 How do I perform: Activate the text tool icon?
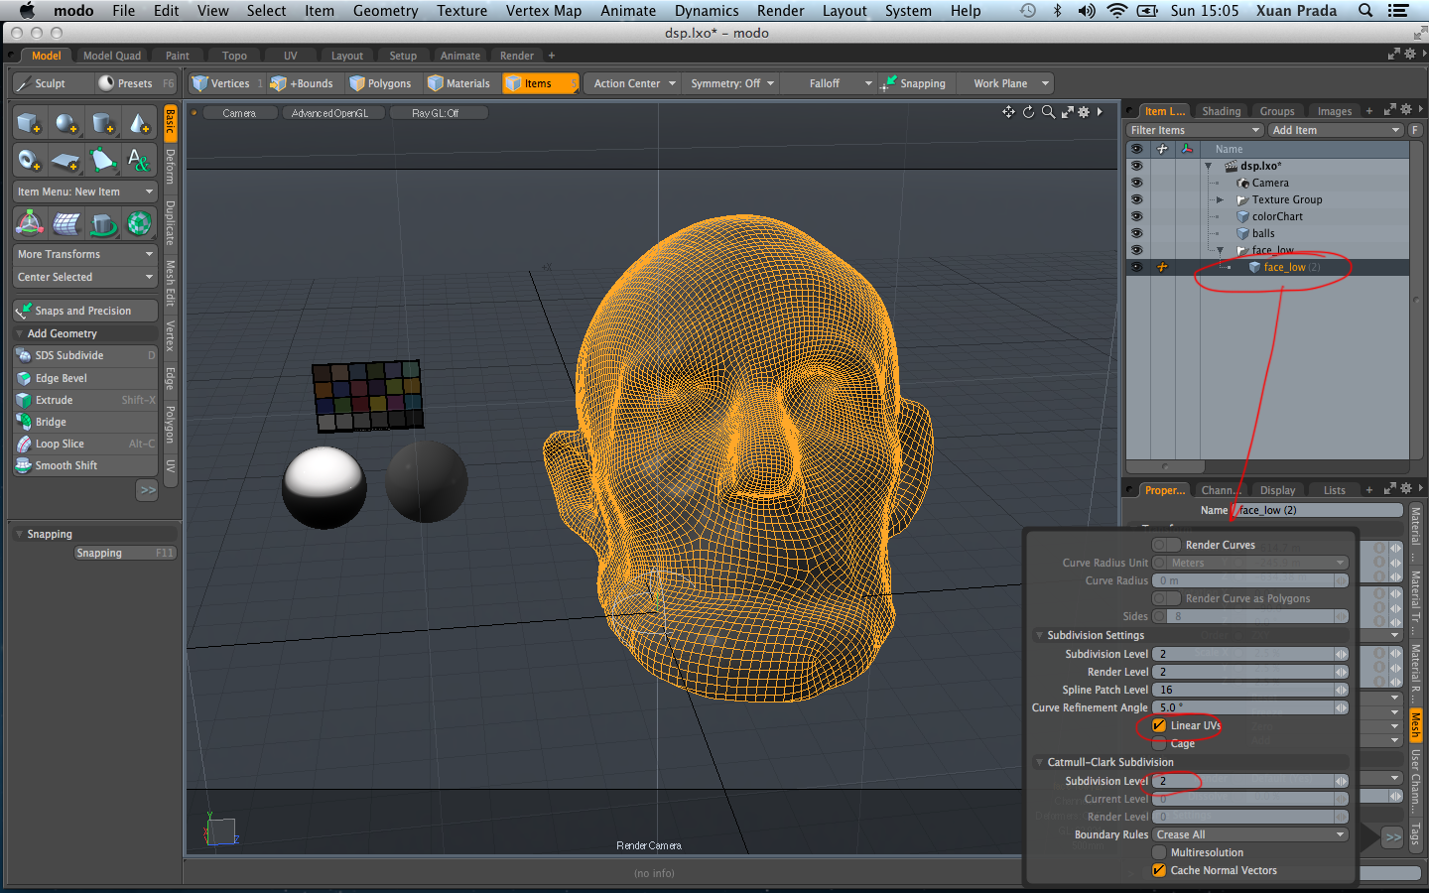139,160
